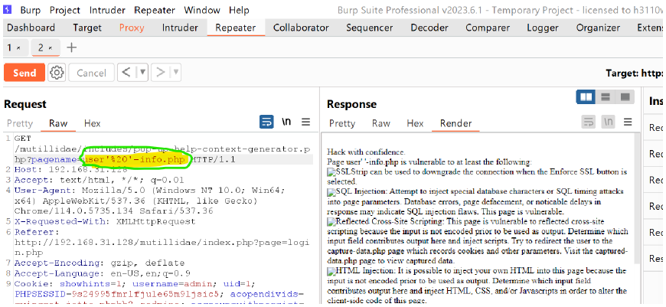
Task: Click the Burp Suite logo icon
Action: tap(7, 9)
